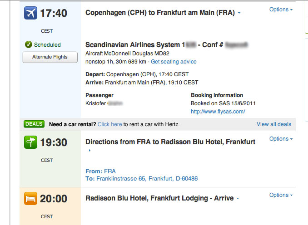
Task: Open Options menu for the hotel lodging
Action: pos(281,195)
